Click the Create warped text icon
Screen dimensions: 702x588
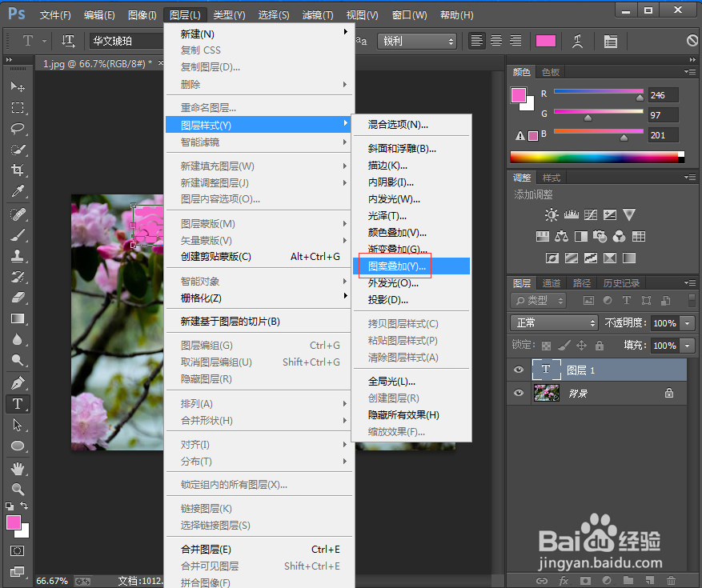pyautogui.click(x=578, y=41)
